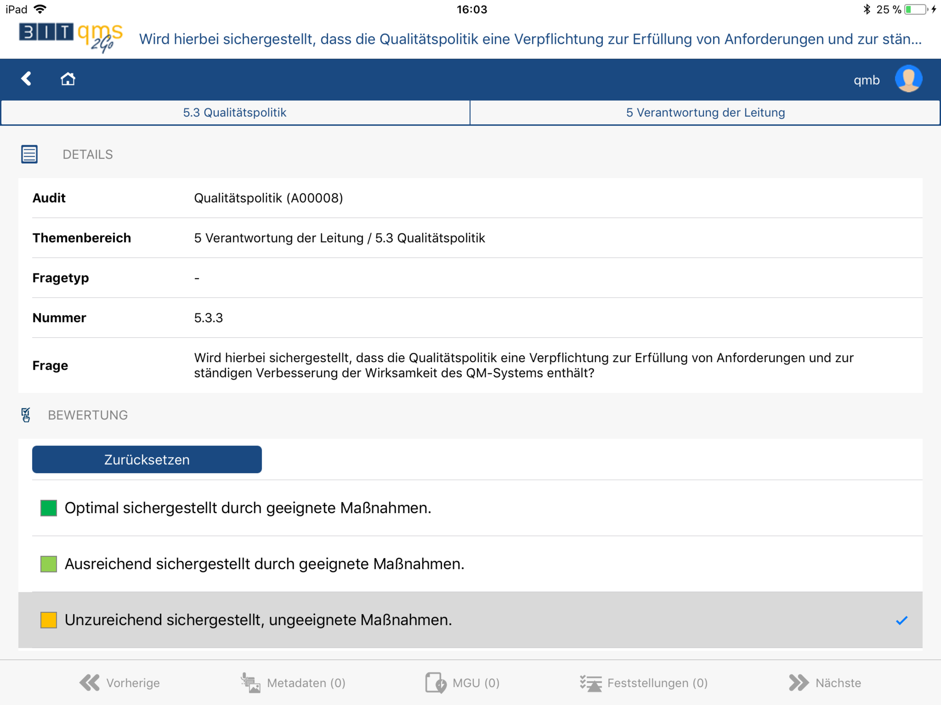Click the Themenbereich value text
Viewport: 941px width, 705px height.
click(340, 238)
